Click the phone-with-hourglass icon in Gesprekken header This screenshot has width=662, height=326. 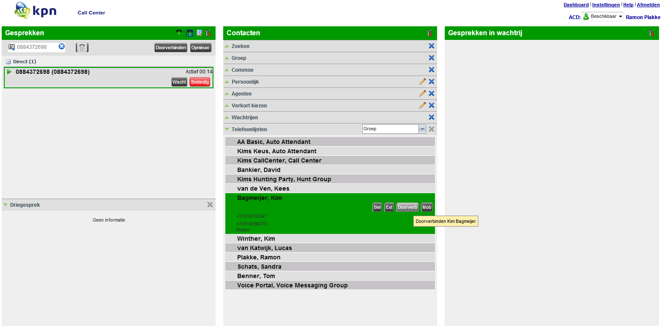tap(190, 33)
